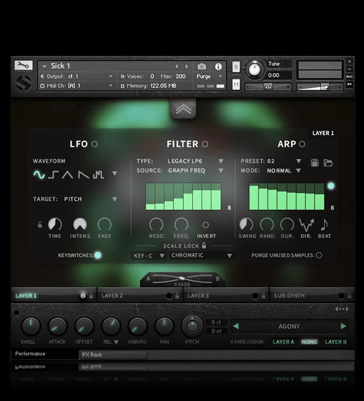364x401 pixels.
Task: Click the camera snapshot icon
Action: 202,66
